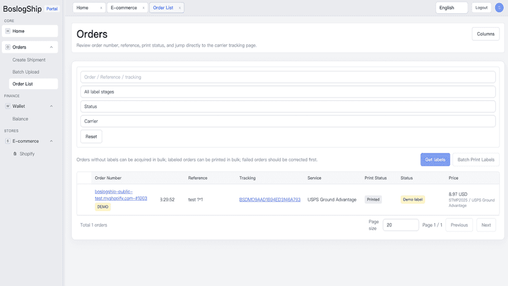Image resolution: width=508 pixels, height=286 pixels.
Task: Open Batch Upload in sidebar
Action: [26, 72]
